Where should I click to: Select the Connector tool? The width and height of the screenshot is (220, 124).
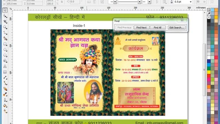point(5,83)
